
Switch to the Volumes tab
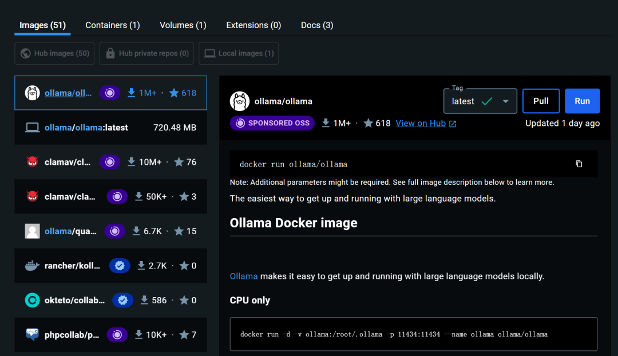pyautogui.click(x=183, y=25)
